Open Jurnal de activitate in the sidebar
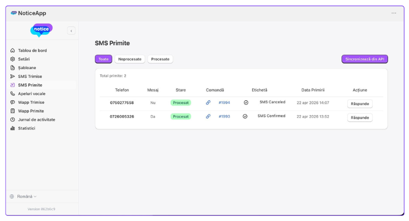Viewport: 409px width, 221px height. pos(36,120)
